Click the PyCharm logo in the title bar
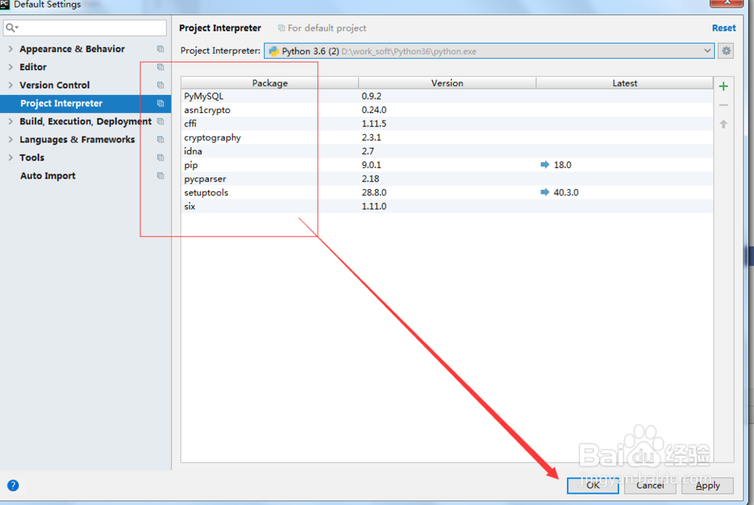 click(5, 5)
